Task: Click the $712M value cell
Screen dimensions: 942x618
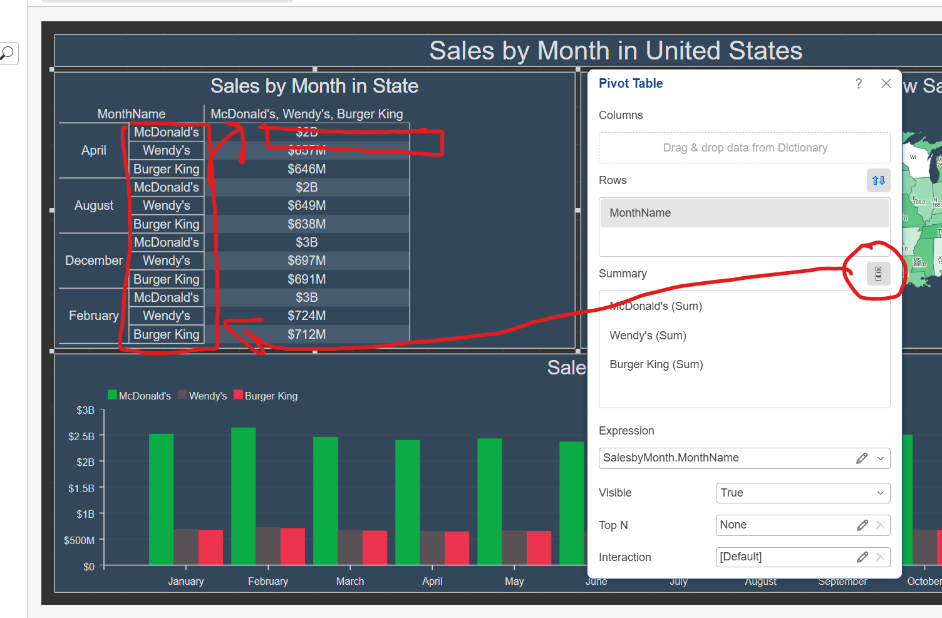Action: [x=307, y=334]
